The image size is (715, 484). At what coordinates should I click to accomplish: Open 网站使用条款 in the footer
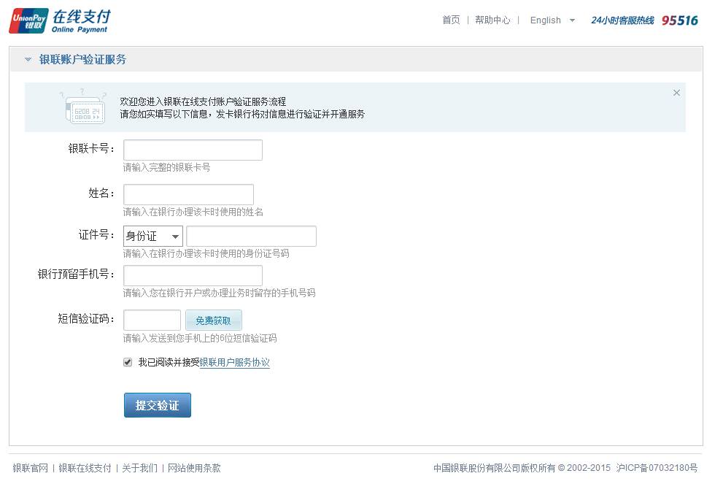pos(194,468)
